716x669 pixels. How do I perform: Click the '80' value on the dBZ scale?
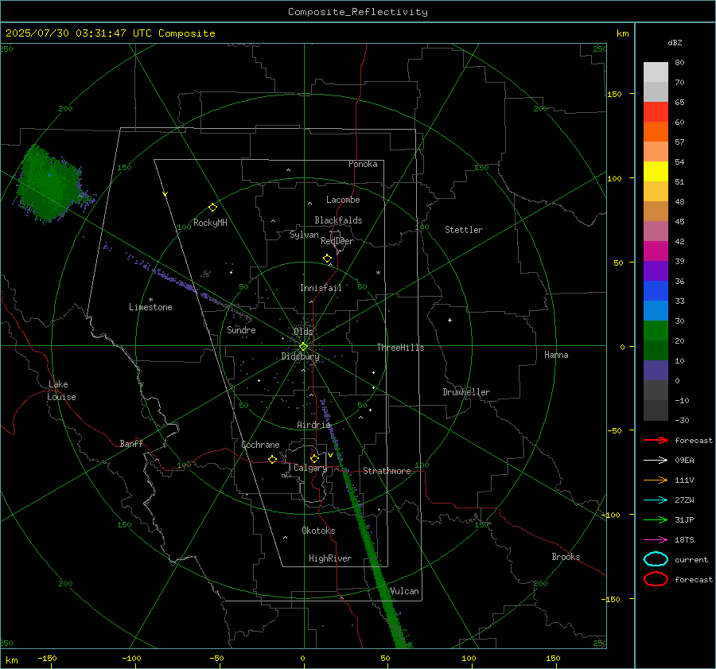point(679,63)
